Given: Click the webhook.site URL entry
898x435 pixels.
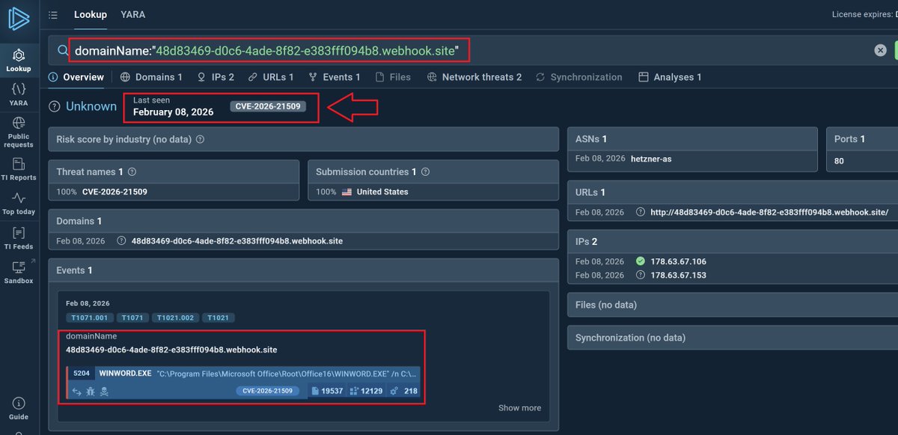Looking at the screenshot, I should click(x=769, y=212).
